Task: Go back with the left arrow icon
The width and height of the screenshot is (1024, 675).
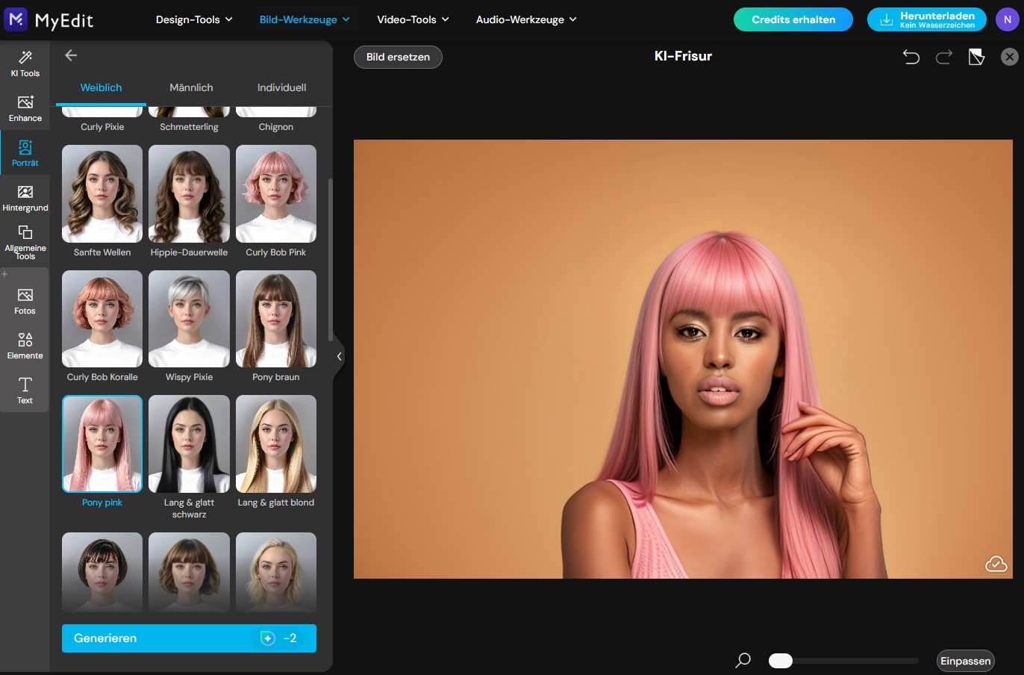Action: [71, 55]
